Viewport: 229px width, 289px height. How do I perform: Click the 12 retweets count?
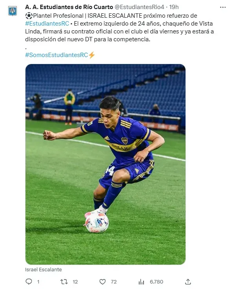(75, 282)
